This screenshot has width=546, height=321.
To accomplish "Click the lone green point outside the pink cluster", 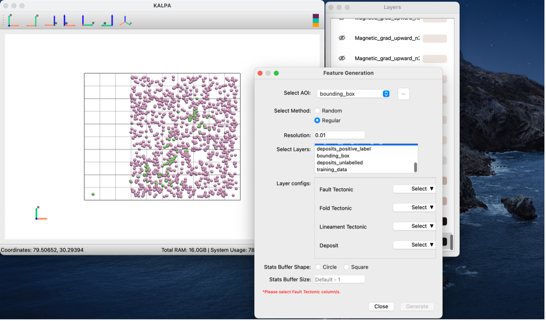I will [x=93, y=194].
